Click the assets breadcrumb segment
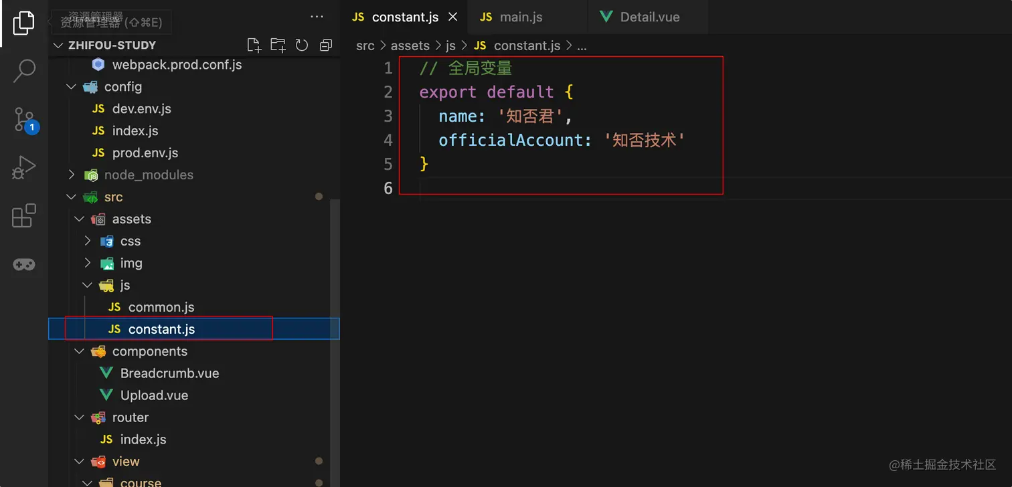 click(x=410, y=45)
